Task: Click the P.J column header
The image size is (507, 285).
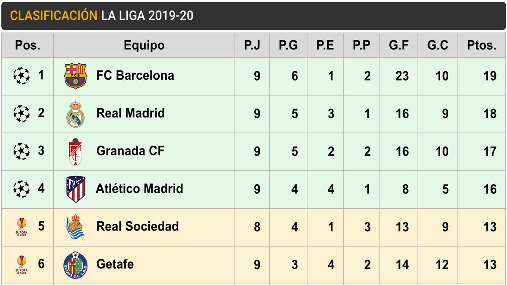Action: point(252,45)
